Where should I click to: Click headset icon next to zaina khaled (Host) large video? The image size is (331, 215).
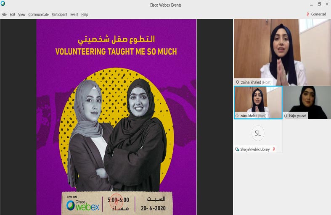click(238, 82)
